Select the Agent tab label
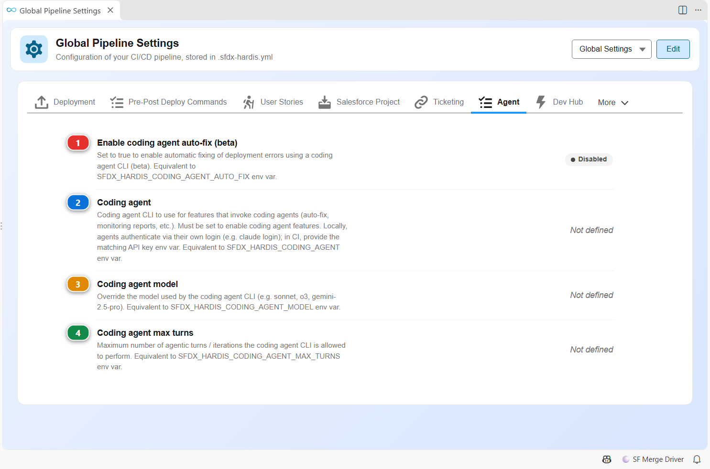This screenshot has width=710, height=469. pyautogui.click(x=508, y=102)
